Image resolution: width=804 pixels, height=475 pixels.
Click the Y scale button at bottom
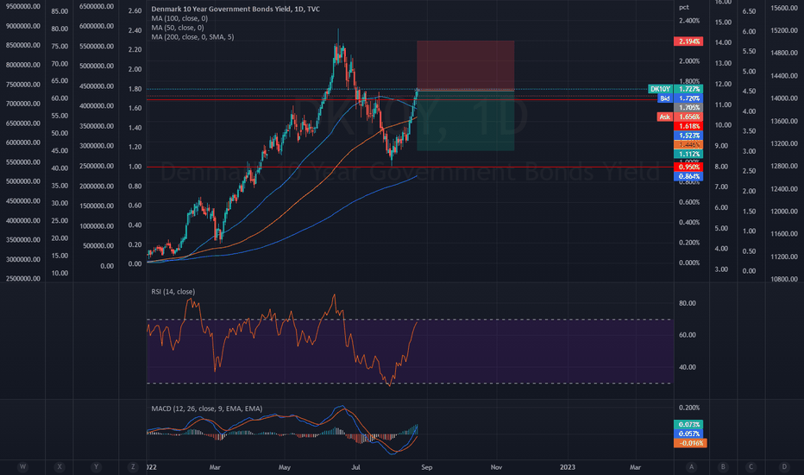point(96,466)
